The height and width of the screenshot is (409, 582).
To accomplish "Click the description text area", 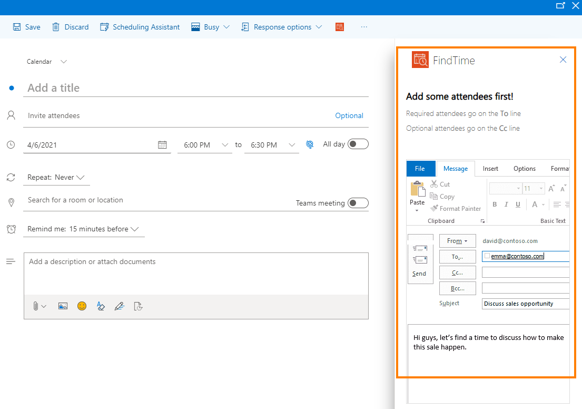I will pos(196,274).
